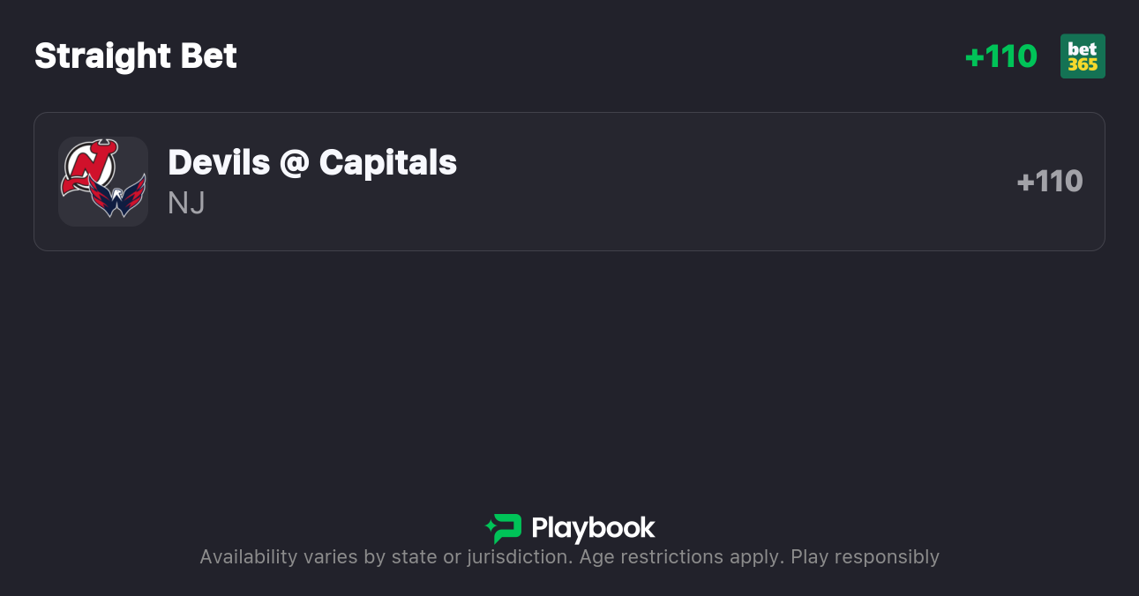Screen dimensions: 1139x596
Task: Open the Devils @ Capitals matchup title
Action: pos(312,162)
